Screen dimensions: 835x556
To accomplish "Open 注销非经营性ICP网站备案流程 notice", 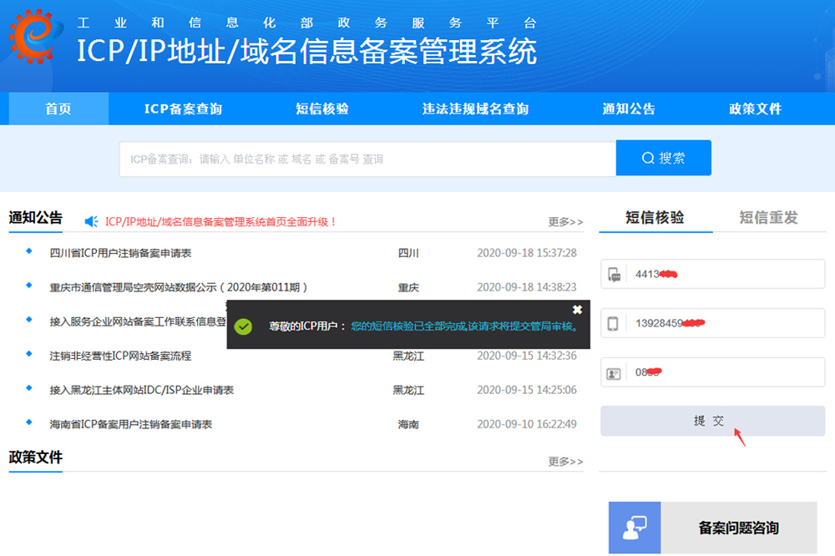I will tap(120, 356).
